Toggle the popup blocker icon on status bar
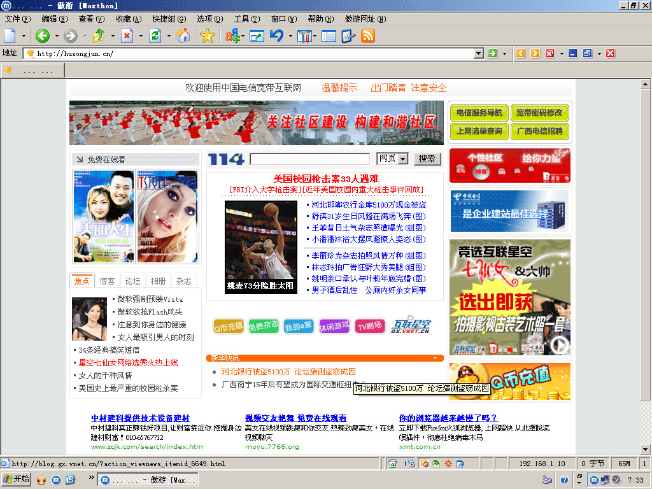The image size is (652, 489). [424, 463]
